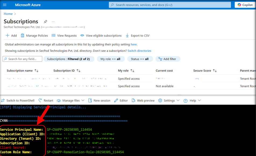Add a new subscription
The height and width of the screenshot is (156, 256).
pyautogui.click(x=11, y=35)
